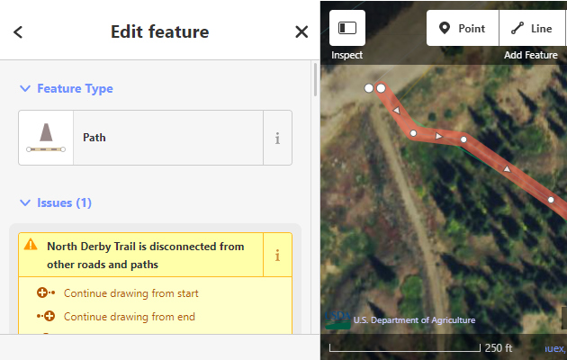Go back using the left arrow
This screenshot has height=360, width=567.
18,32
